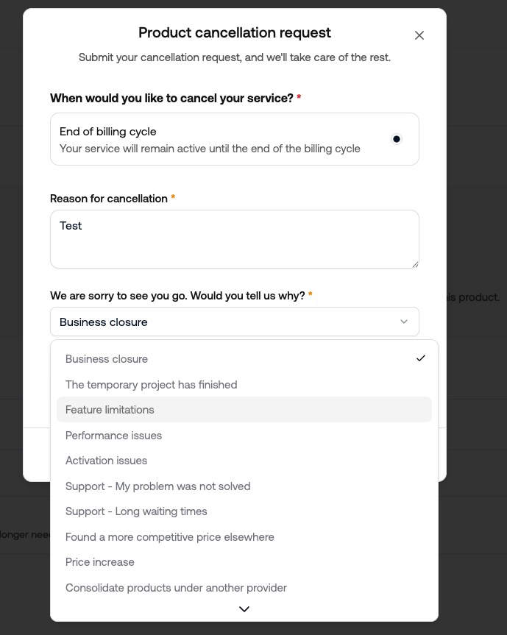Click the End of billing cycle option card
This screenshot has width=507, height=635.
[x=221, y=139]
